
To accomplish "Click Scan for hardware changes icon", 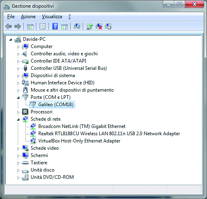I will tap(77, 26).
